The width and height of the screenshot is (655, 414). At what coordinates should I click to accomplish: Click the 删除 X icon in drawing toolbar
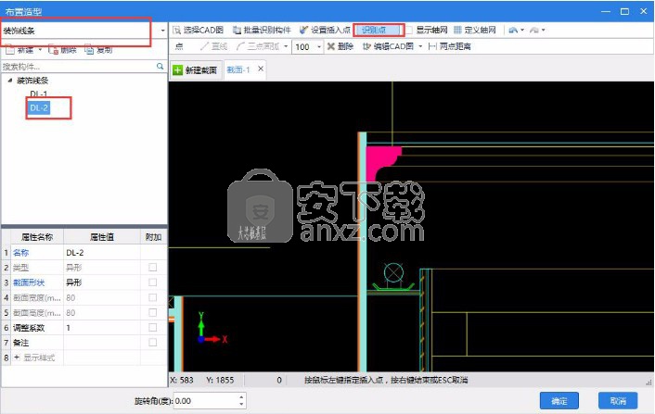click(x=330, y=46)
